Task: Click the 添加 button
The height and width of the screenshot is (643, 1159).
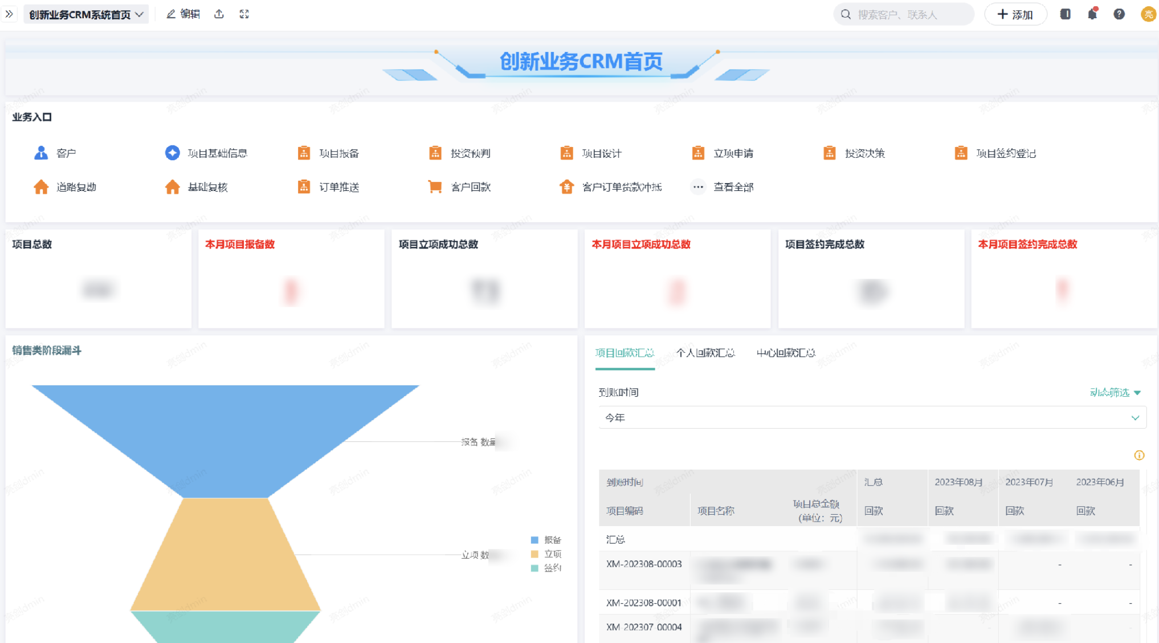Action: coord(1015,14)
